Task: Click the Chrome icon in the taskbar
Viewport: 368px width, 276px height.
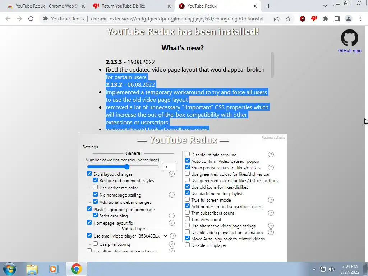Action: [x=76, y=269]
